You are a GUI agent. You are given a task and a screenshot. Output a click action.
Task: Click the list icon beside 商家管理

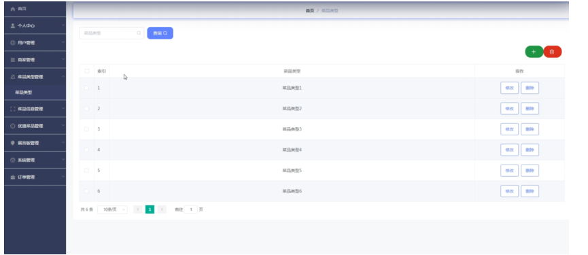(13, 60)
